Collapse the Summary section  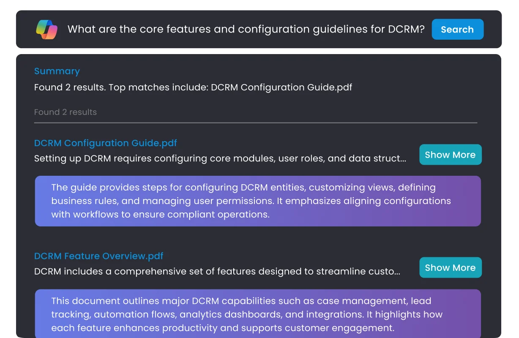[x=57, y=71]
